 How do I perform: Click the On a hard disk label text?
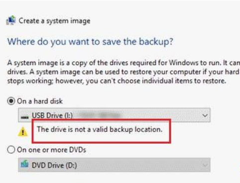[x=40, y=101]
